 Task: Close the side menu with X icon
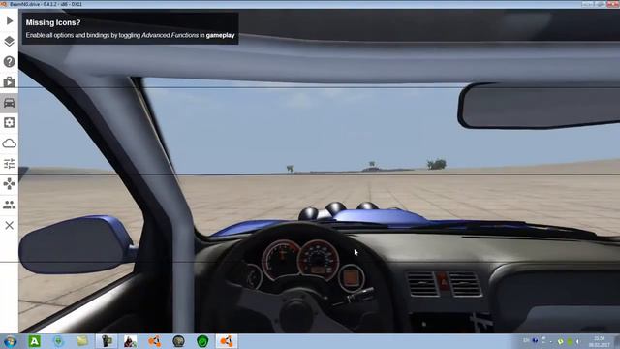(x=9, y=225)
